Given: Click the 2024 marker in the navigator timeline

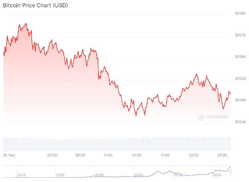Looking at the screenshot, I should click(217, 175).
